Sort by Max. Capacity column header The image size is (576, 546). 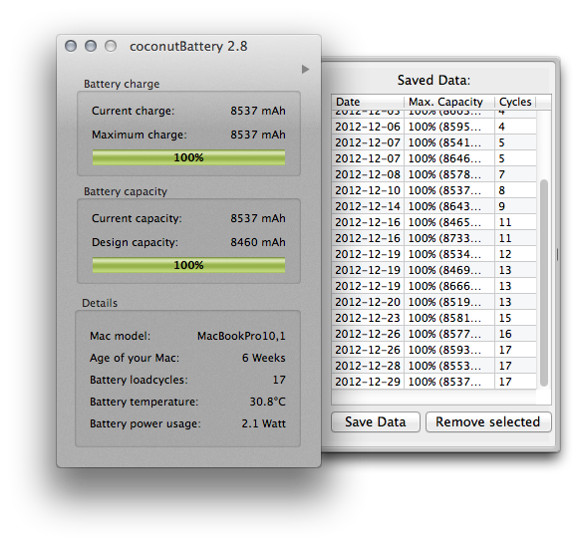pos(449,102)
